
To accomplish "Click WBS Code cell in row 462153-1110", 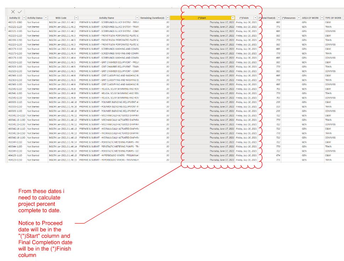I will [x=62, y=36].
